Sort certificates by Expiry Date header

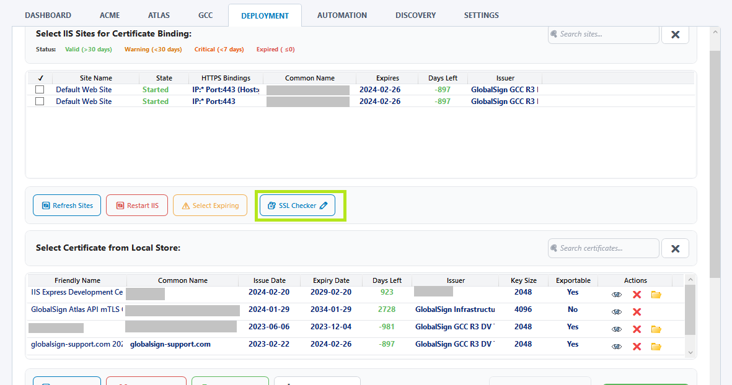point(331,280)
